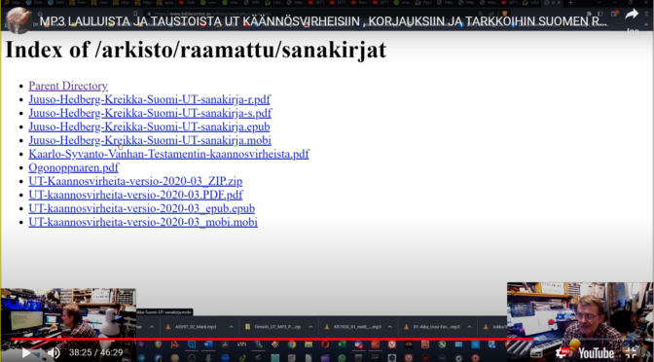Image resolution: width=654 pixels, height=362 pixels.
Task: Open the YouTube player settings gear
Action: coord(563,353)
